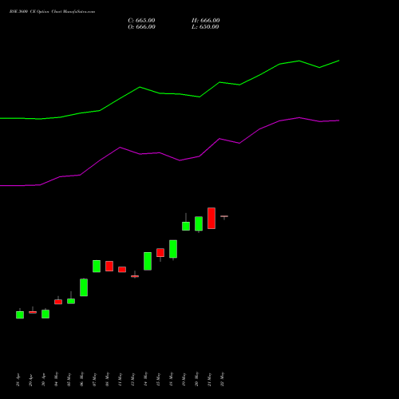Select the 05 May date label
The height and width of the screenshot is (399, 399).
[x=69, y=379]
